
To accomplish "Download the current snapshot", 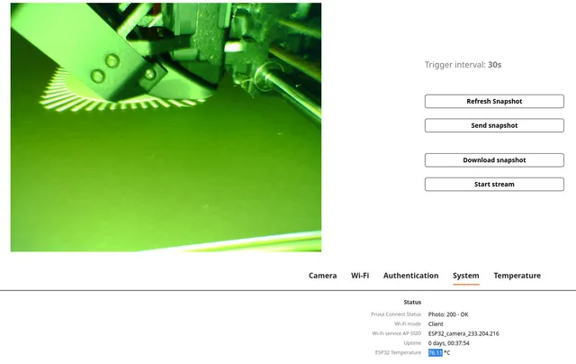I will tap(494, 159).
